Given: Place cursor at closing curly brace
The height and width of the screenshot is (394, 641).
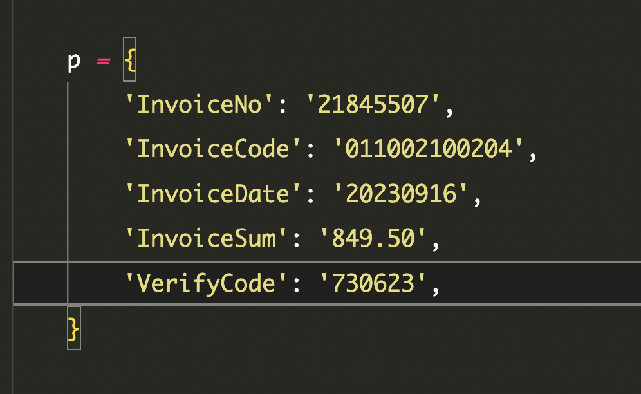Looking at the screenshot, I should click(74, 328).
